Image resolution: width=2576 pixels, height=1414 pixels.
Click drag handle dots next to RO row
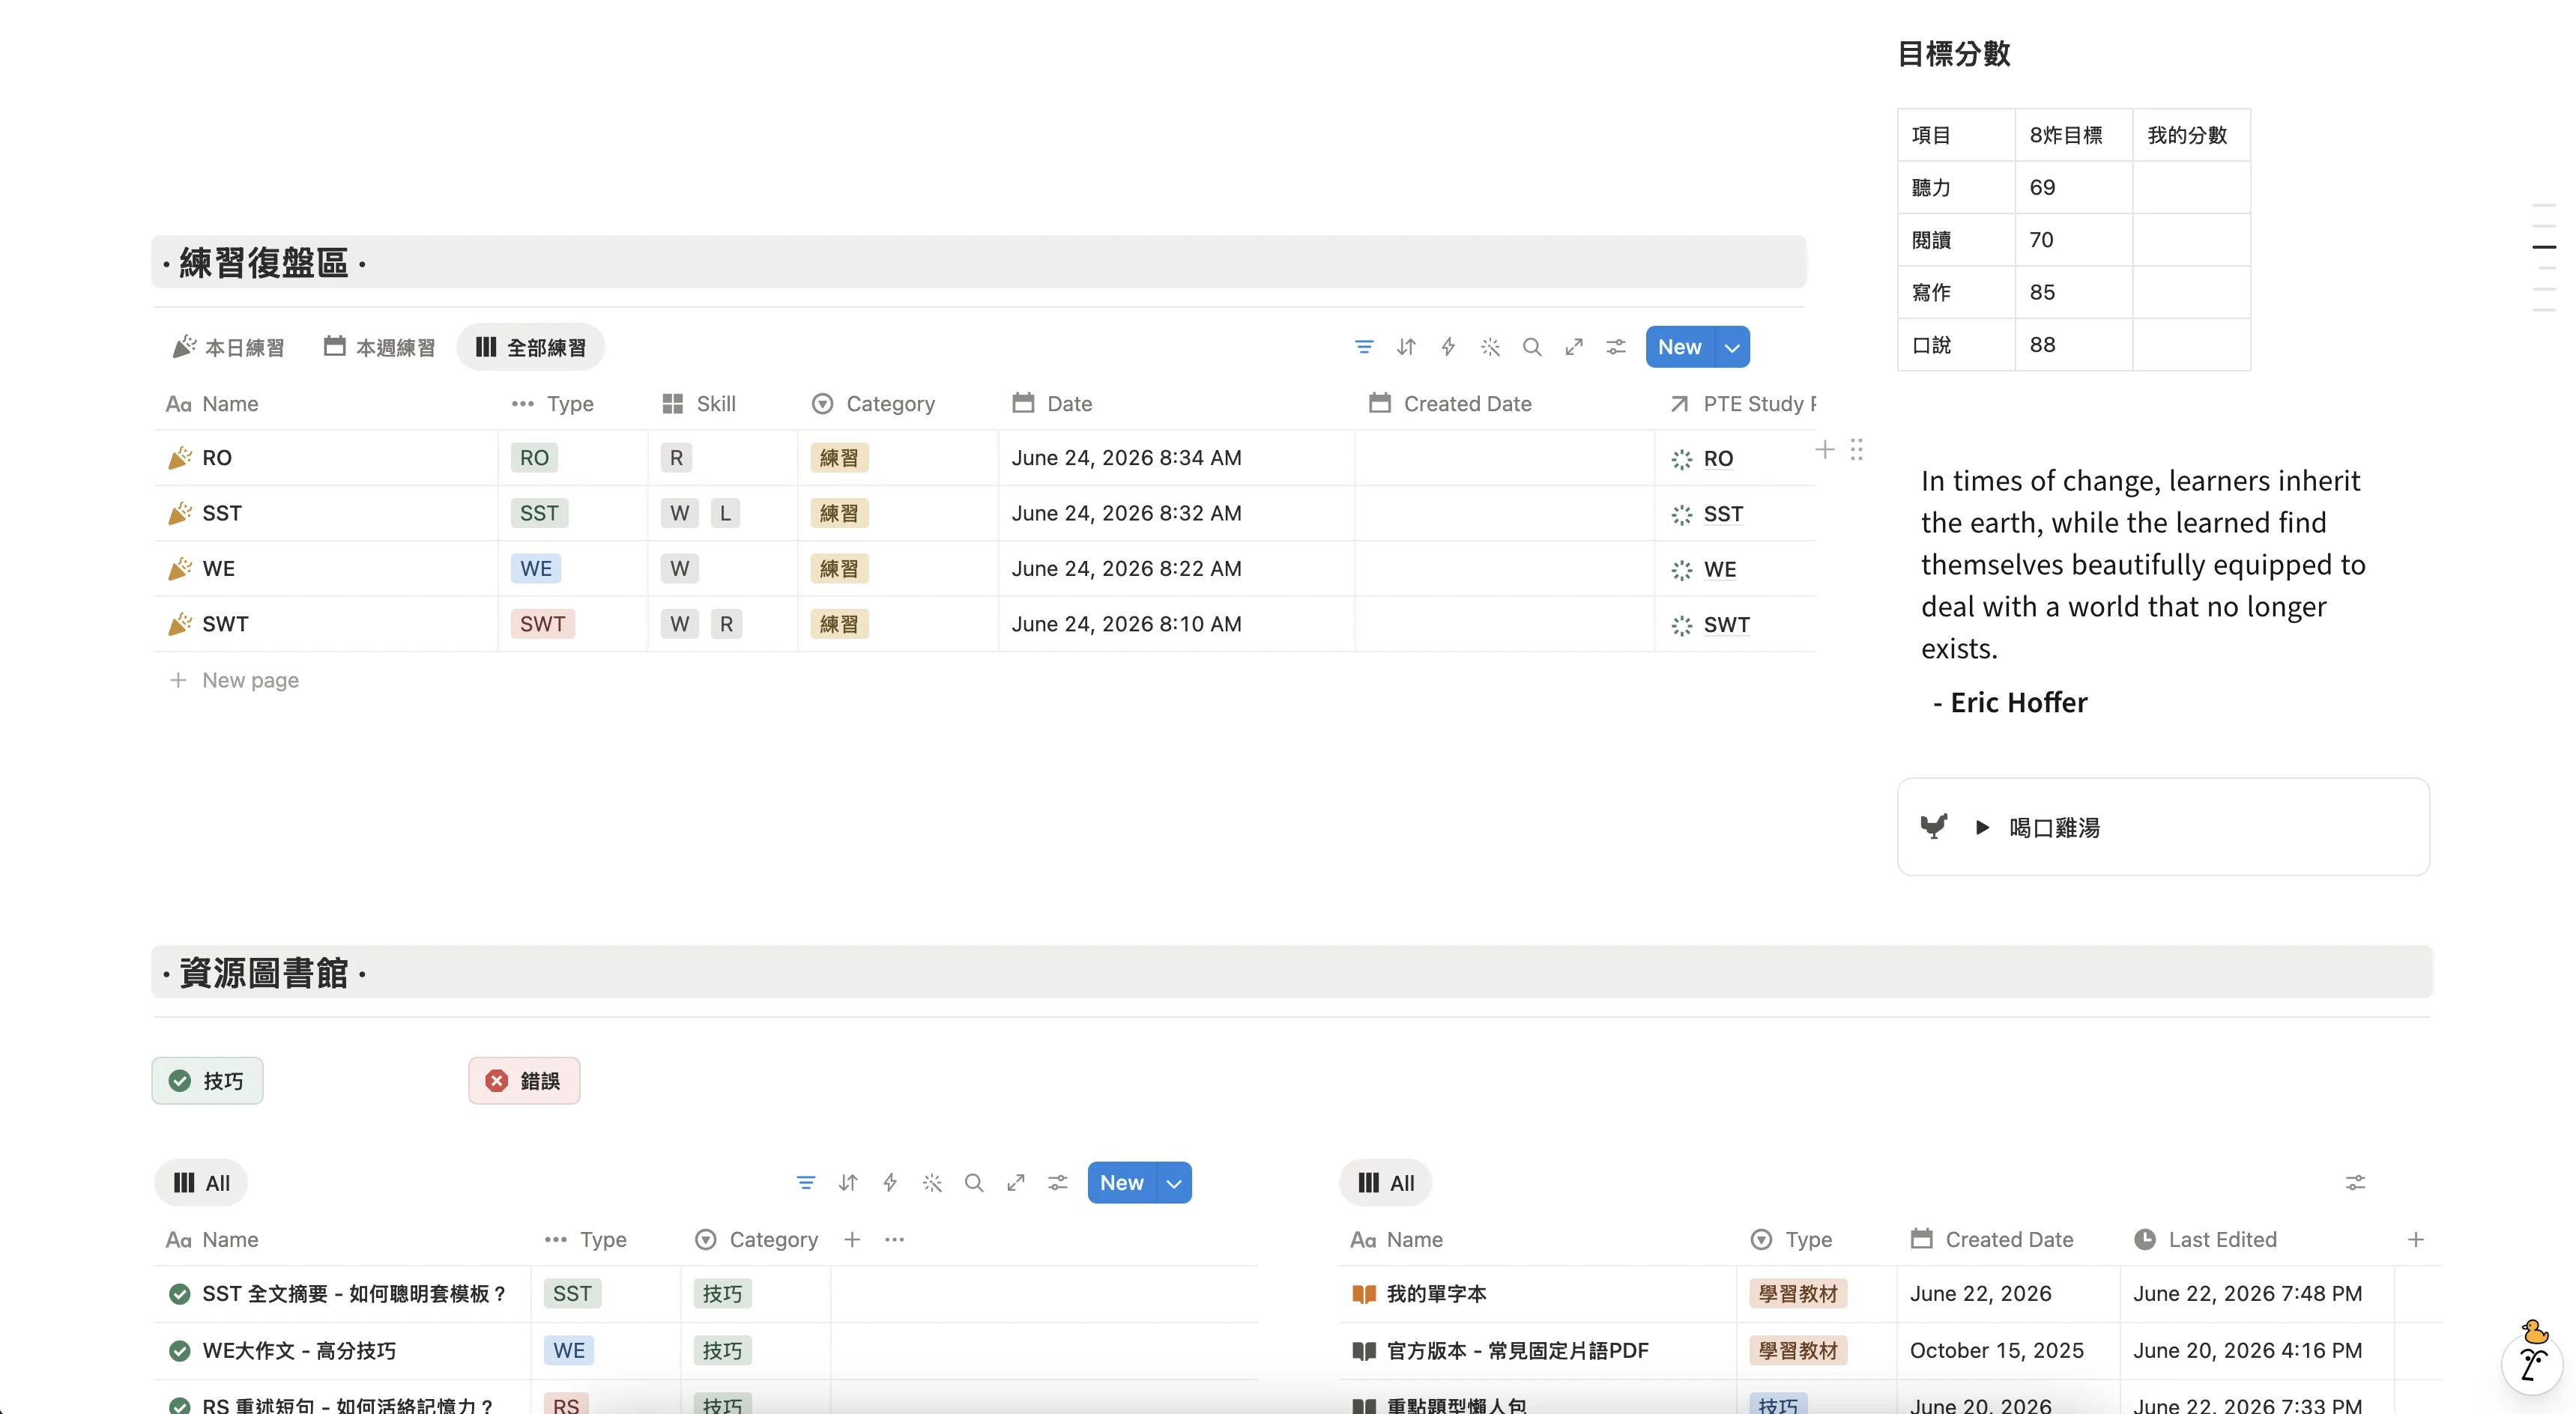(1857, 449)
